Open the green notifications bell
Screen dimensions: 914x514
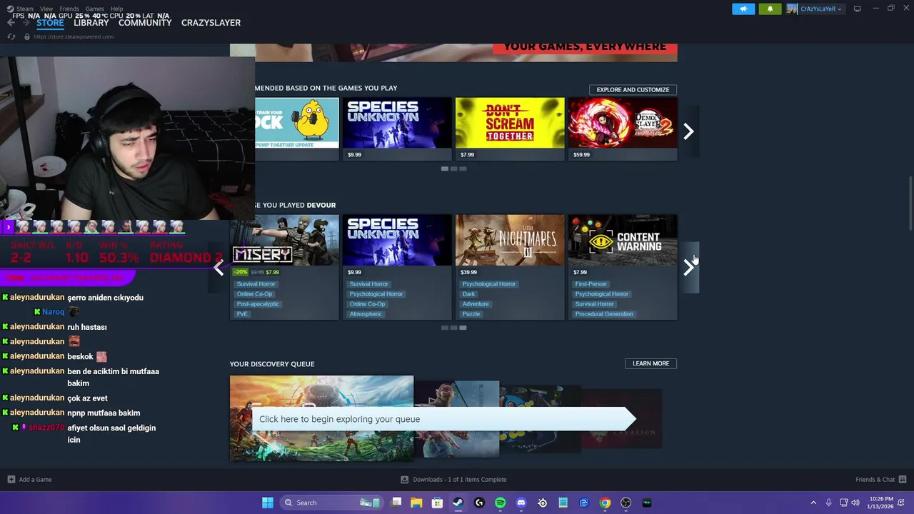[x=770, y=9]
